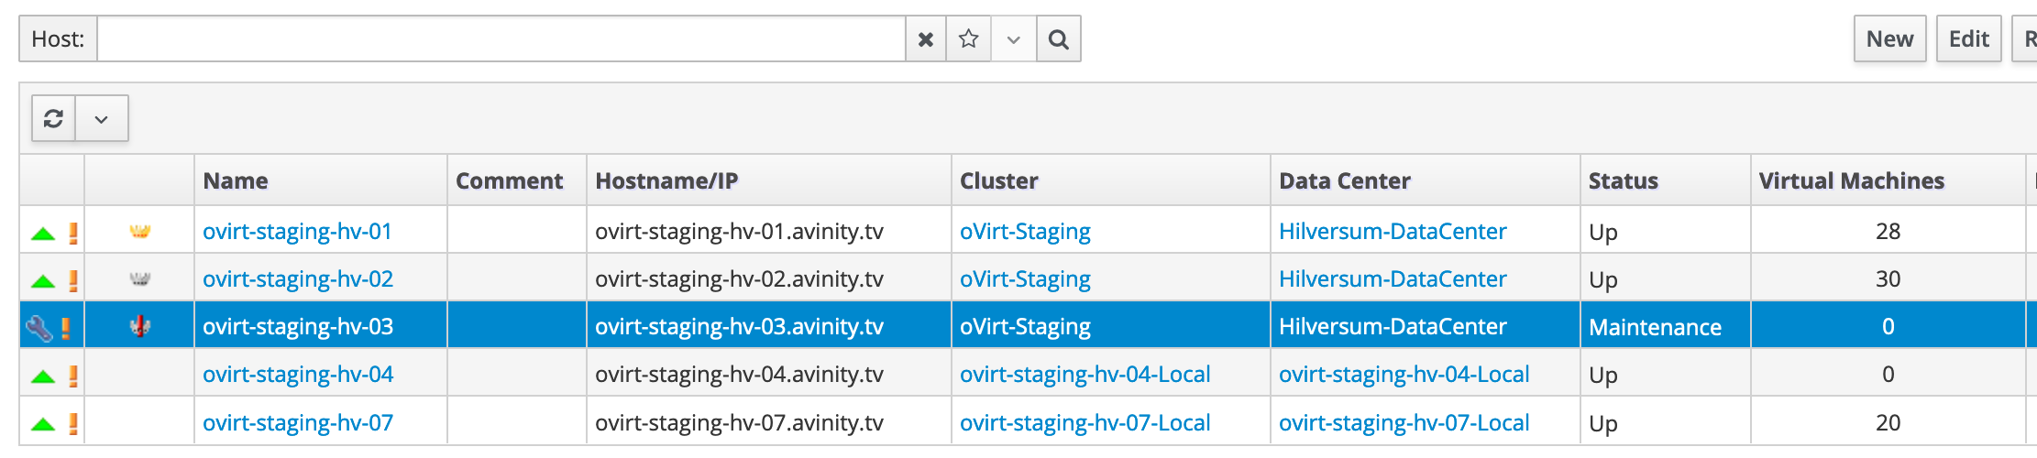2037x458 pixels.
Task: Click the refresh icon above the table
Action: pyautogui.click(x=54, y=119)
